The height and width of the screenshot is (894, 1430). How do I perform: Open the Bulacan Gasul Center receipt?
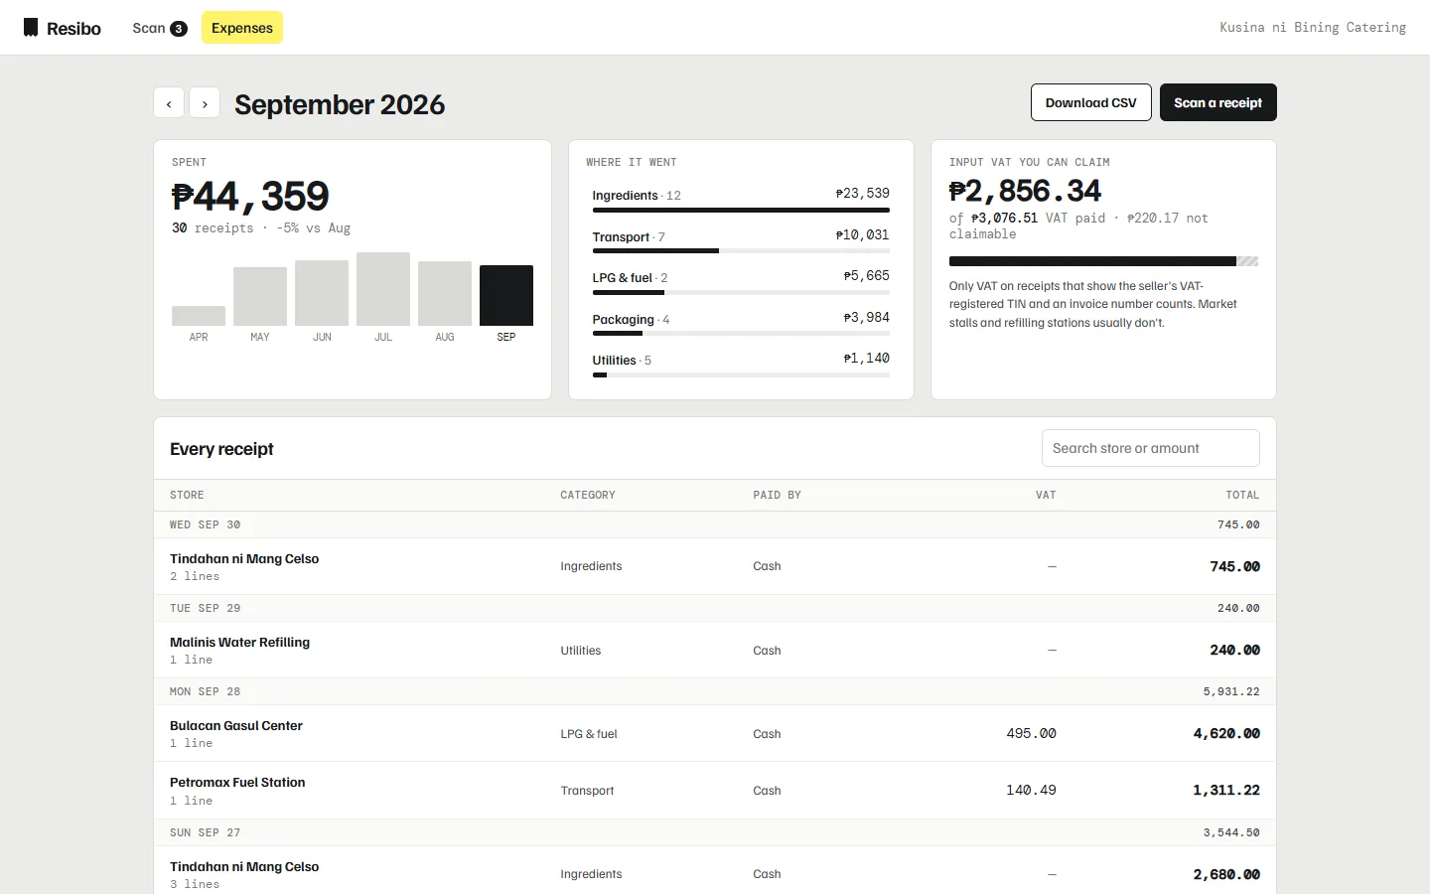pyautogui.click(x=715, y=733)
